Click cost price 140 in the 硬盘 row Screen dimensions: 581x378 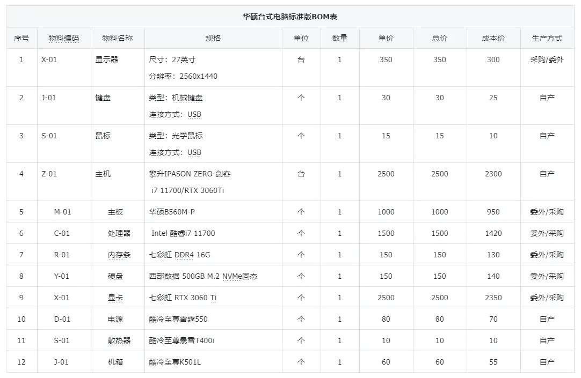[x=493, y=276]
